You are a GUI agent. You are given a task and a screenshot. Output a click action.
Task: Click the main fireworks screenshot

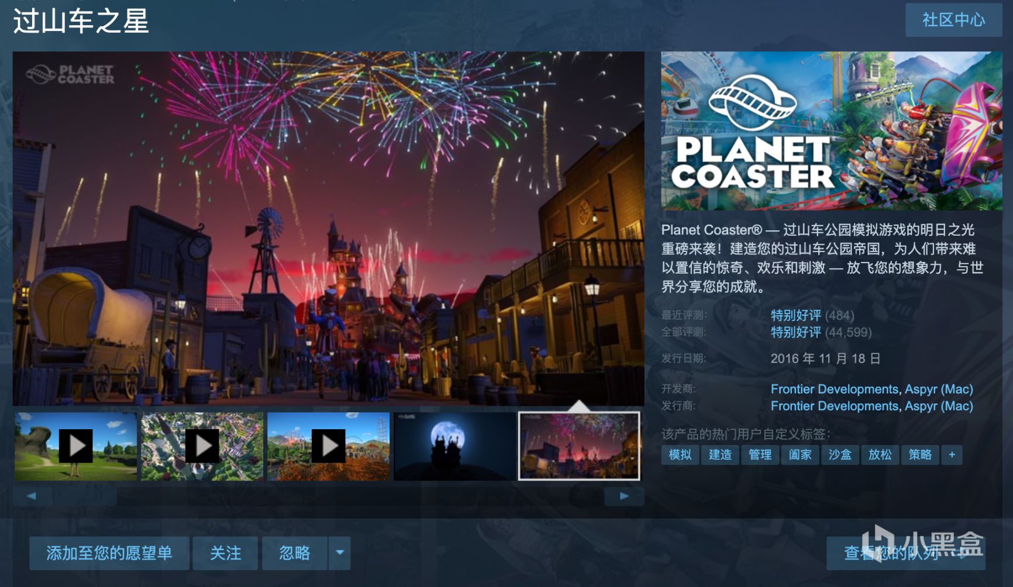coord(328,229)
